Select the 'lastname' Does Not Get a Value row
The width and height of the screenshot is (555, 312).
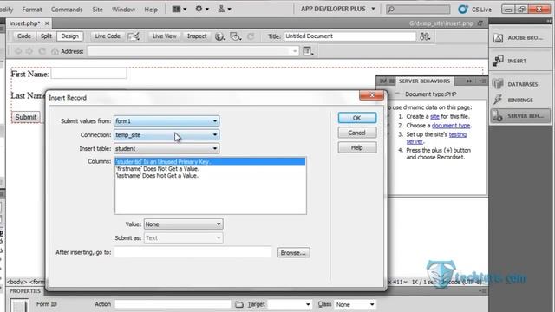(x=210, y=175)
